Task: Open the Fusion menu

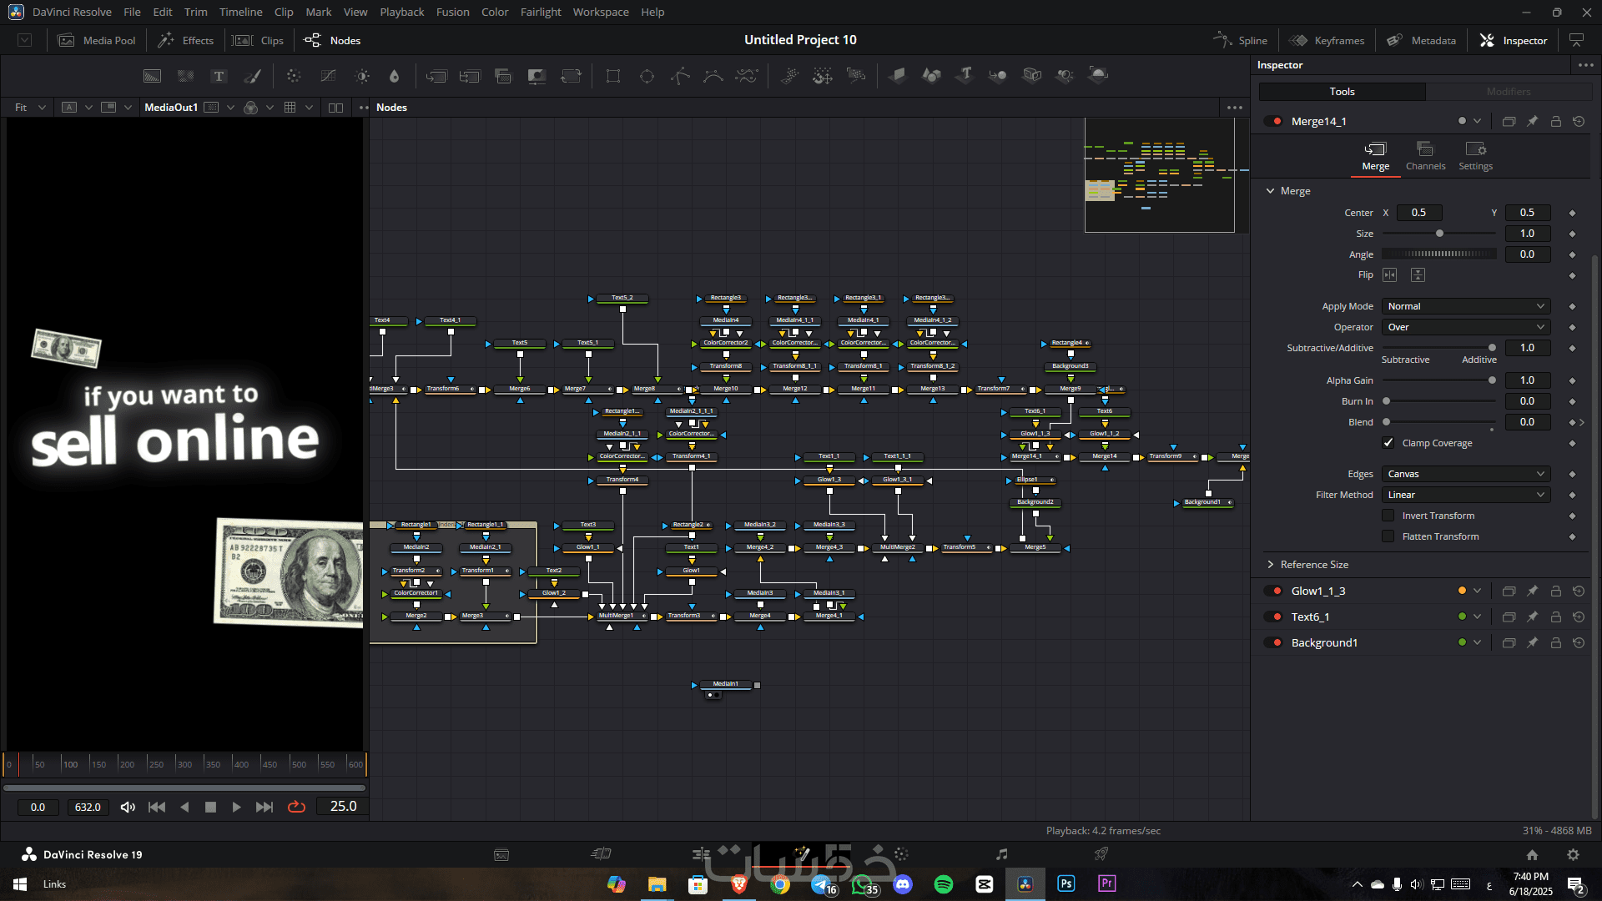Action: pos(452,12)
